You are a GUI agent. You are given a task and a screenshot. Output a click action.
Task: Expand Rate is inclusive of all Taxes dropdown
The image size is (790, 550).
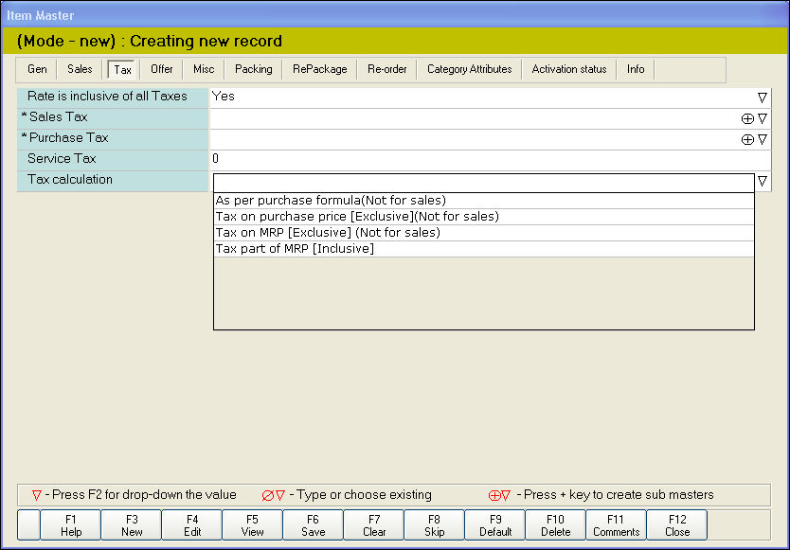tap(763, 97)
